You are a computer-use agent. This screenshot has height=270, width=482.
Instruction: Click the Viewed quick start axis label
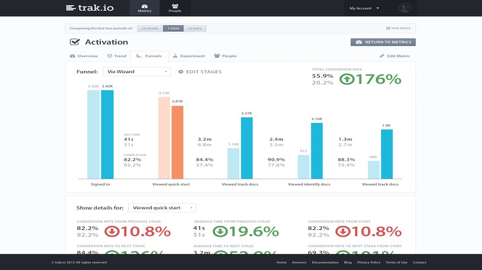[x=171, y=185]
